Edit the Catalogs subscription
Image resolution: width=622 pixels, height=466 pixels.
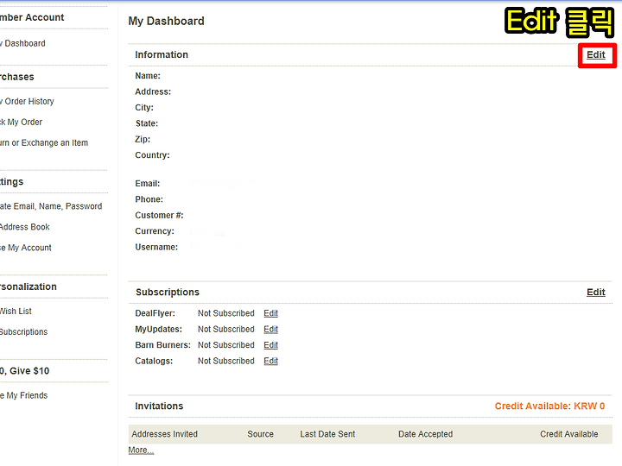coord(271,361)
